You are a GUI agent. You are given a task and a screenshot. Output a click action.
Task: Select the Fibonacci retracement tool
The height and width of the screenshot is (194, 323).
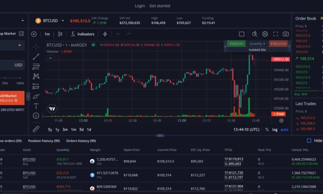pyautogui.click(x=36, y=66)
